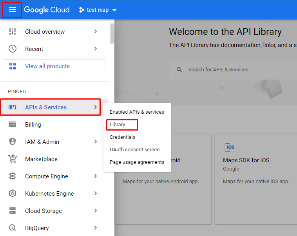Click the hamburger navigation menu icon
The image size is (297, 236).
click(12, 10)
